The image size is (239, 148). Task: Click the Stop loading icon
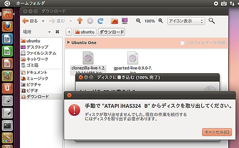pyautogui.click(x=90, y=21)
